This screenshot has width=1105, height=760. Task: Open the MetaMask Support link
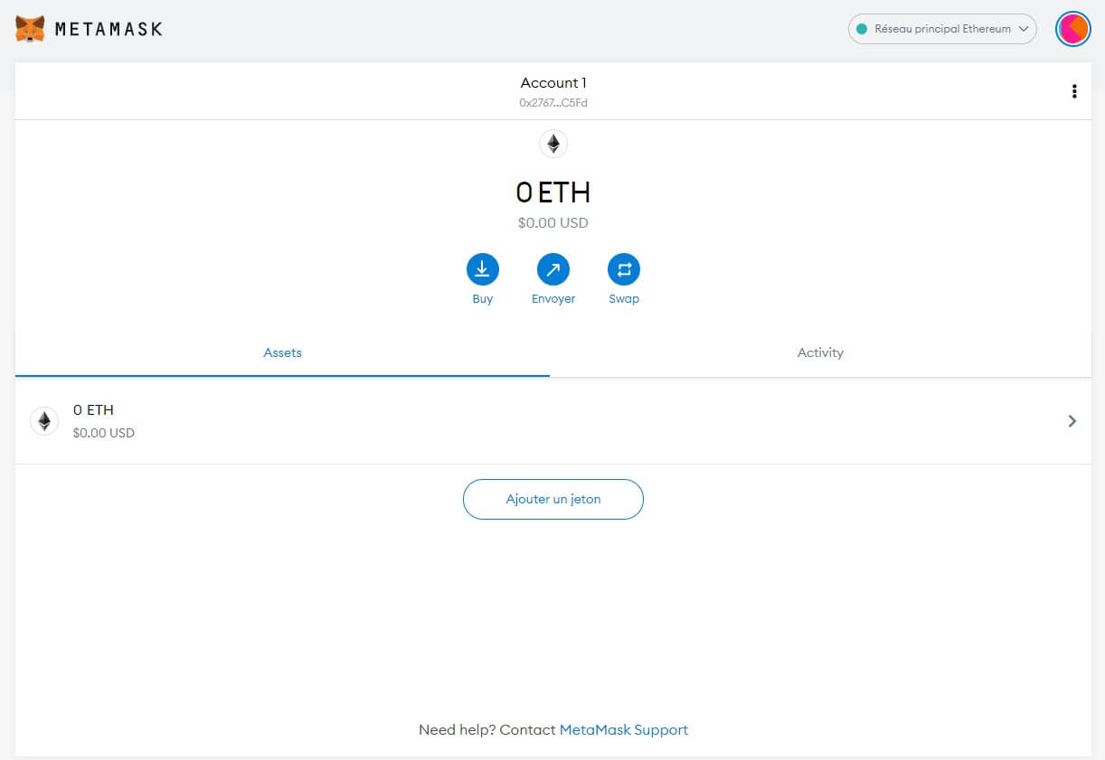(623, 730)
